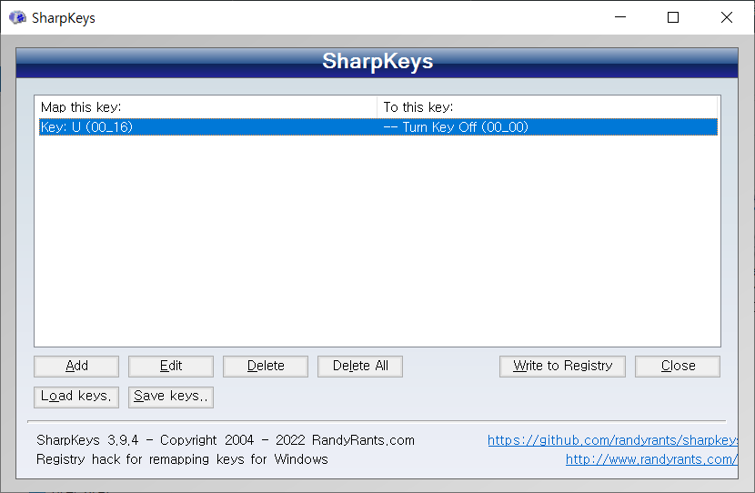This screenshot has height=493, width=755.
Task: Maximize the SharpKeys window
Action: [x=673, y=17]
